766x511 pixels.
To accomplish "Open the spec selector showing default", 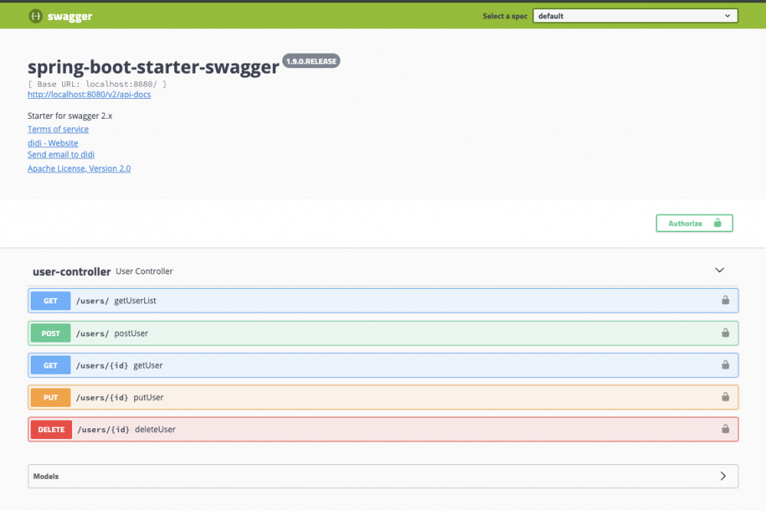I will coord(635,15).
